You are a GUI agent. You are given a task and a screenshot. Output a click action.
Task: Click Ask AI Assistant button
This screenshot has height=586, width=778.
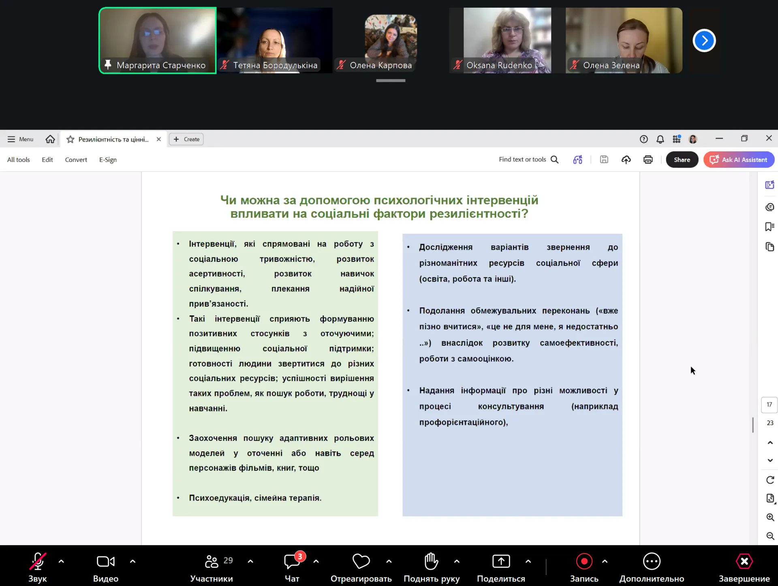pyautogui.click(x=739, y=160)
